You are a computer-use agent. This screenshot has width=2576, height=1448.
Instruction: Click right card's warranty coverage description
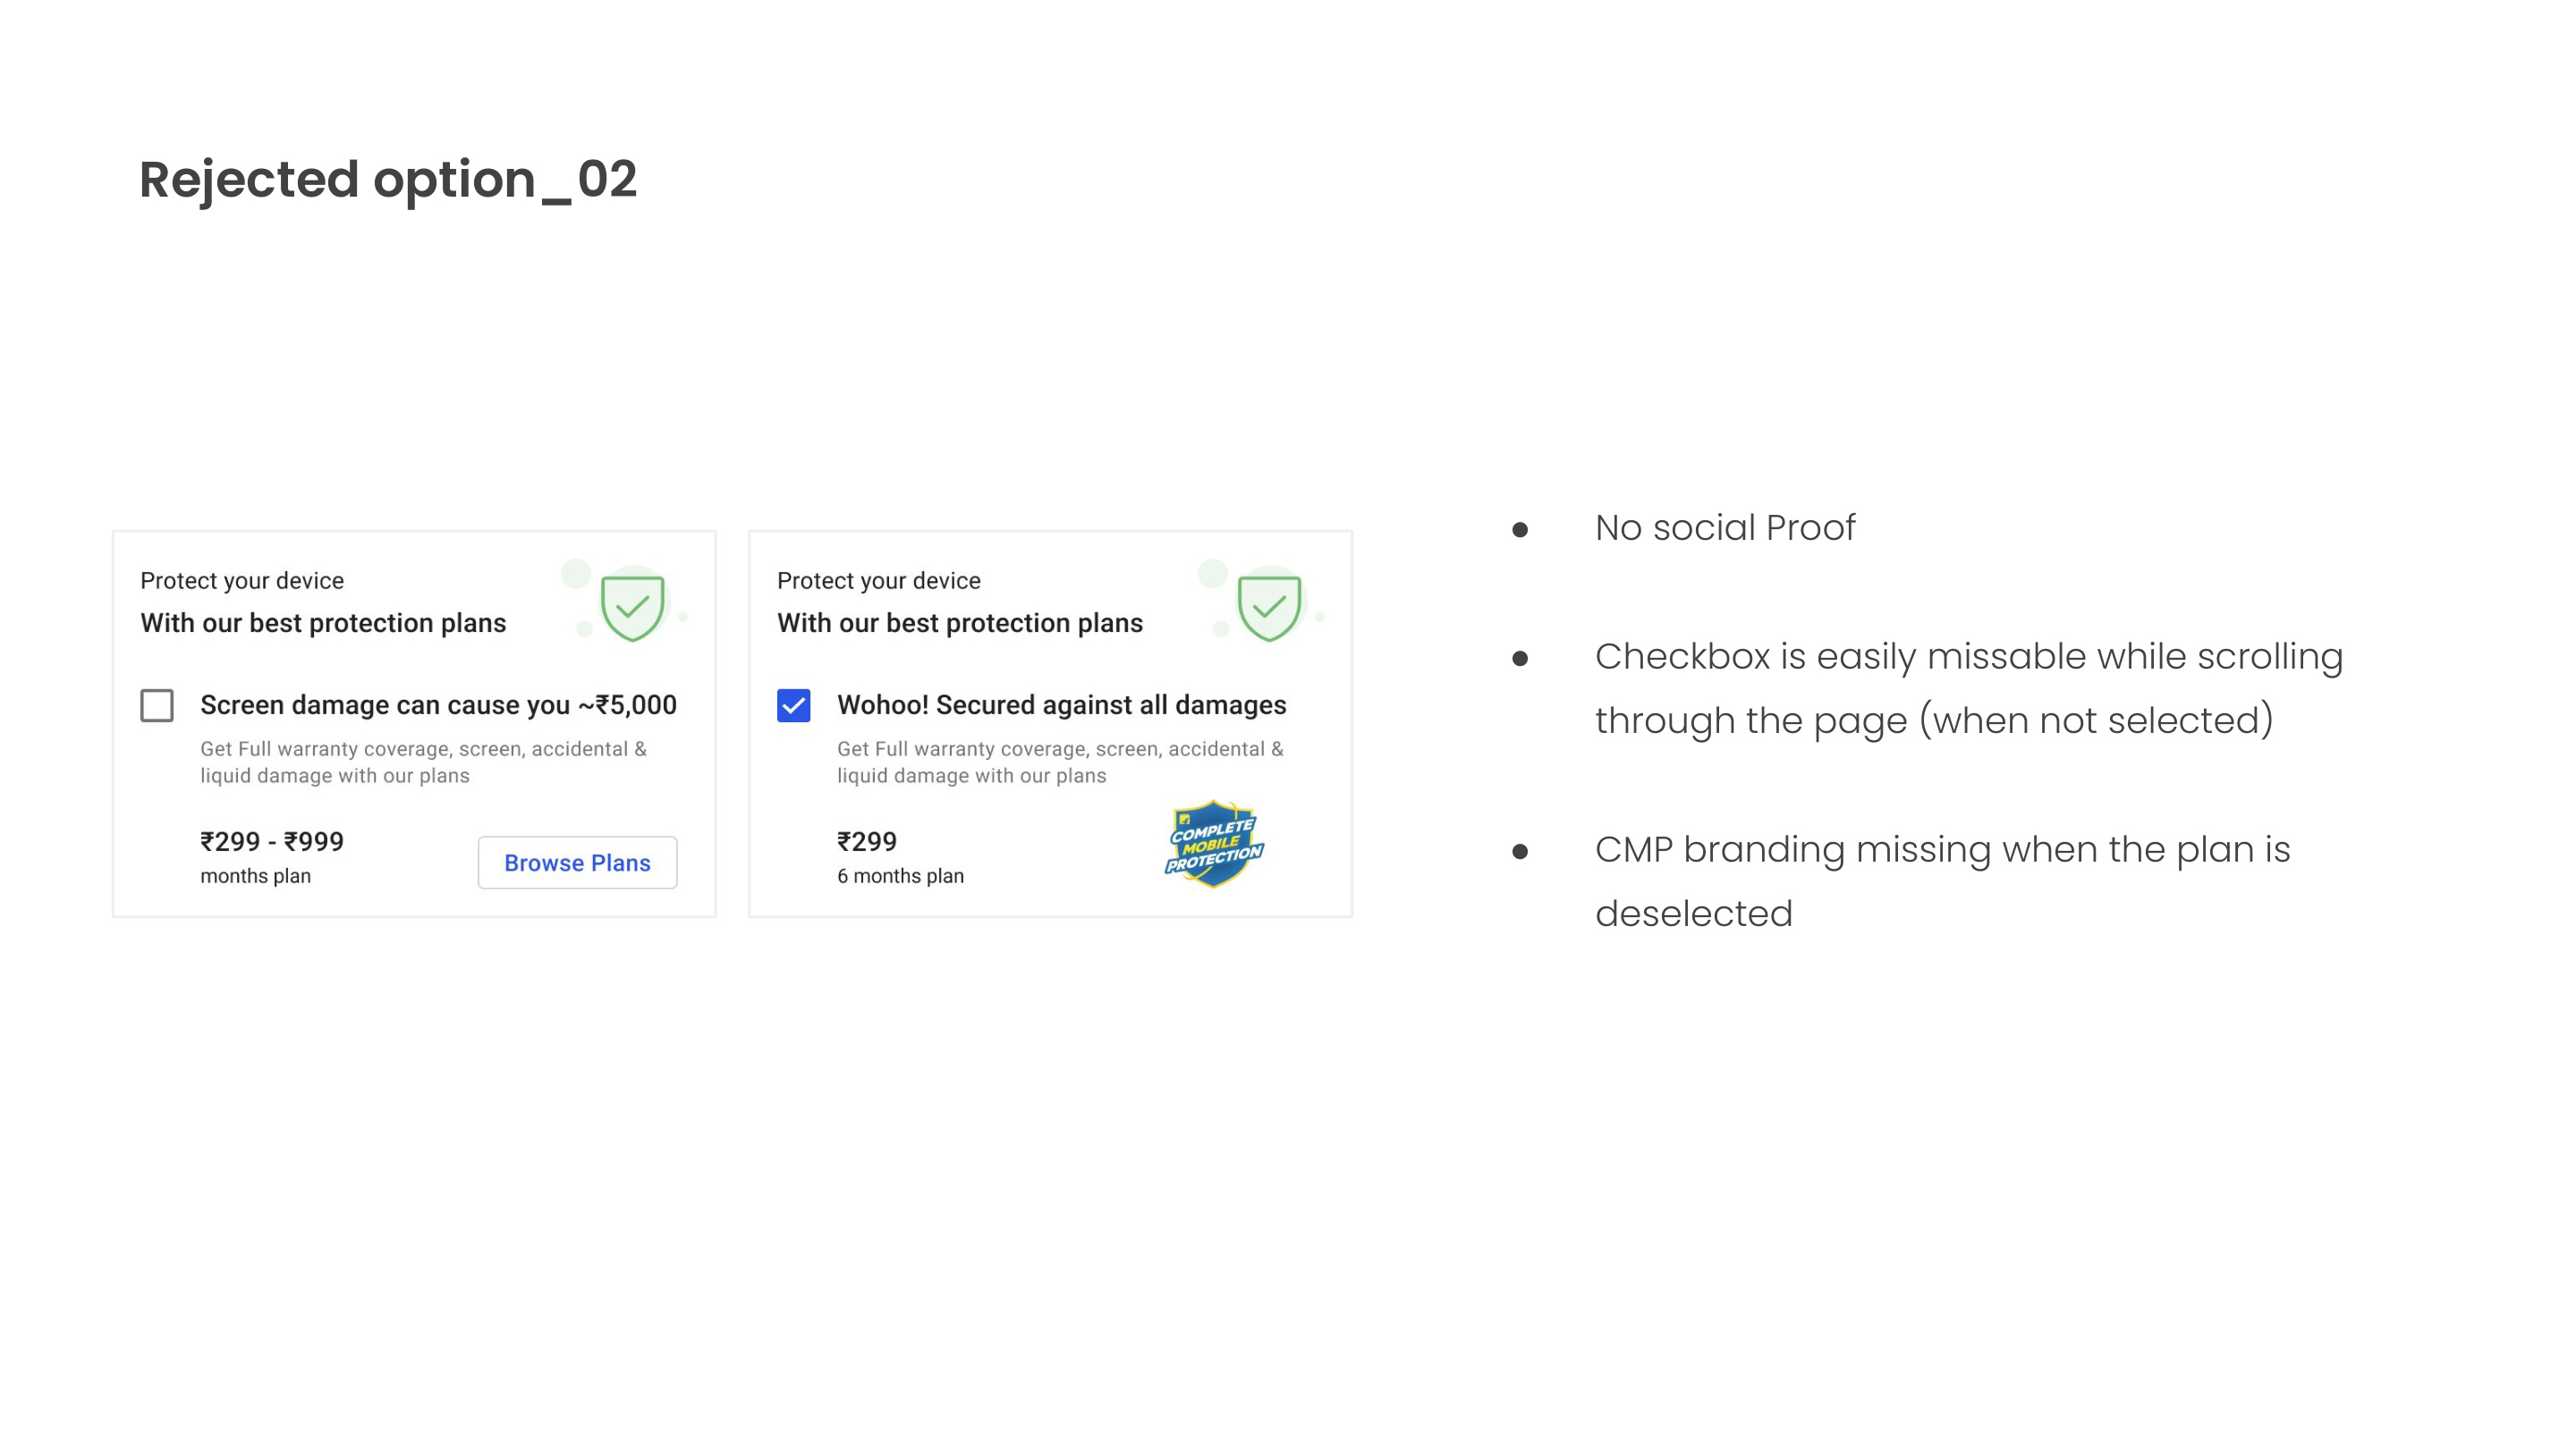click(1060, 762)
